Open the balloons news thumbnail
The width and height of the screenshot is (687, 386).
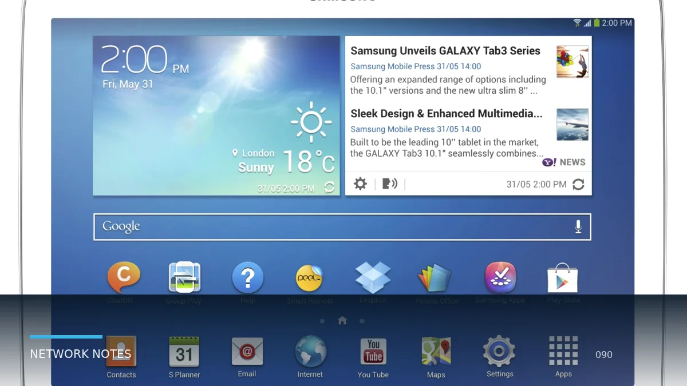click(x=572, y=62)
